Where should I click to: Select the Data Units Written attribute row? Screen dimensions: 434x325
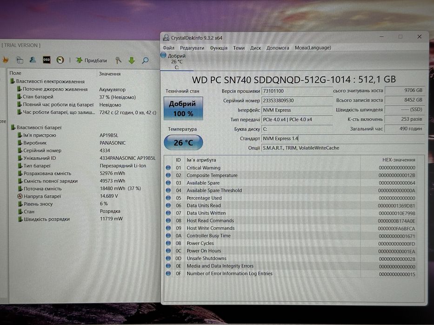291,213
